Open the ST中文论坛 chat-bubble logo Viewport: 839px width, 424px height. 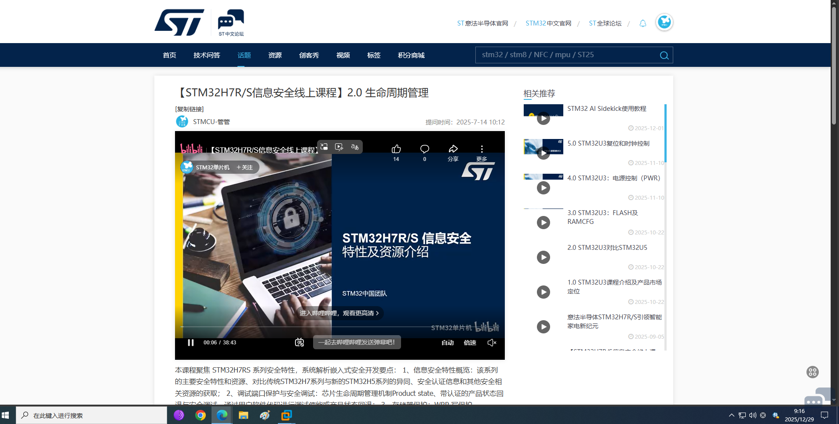tap(231, 22)
